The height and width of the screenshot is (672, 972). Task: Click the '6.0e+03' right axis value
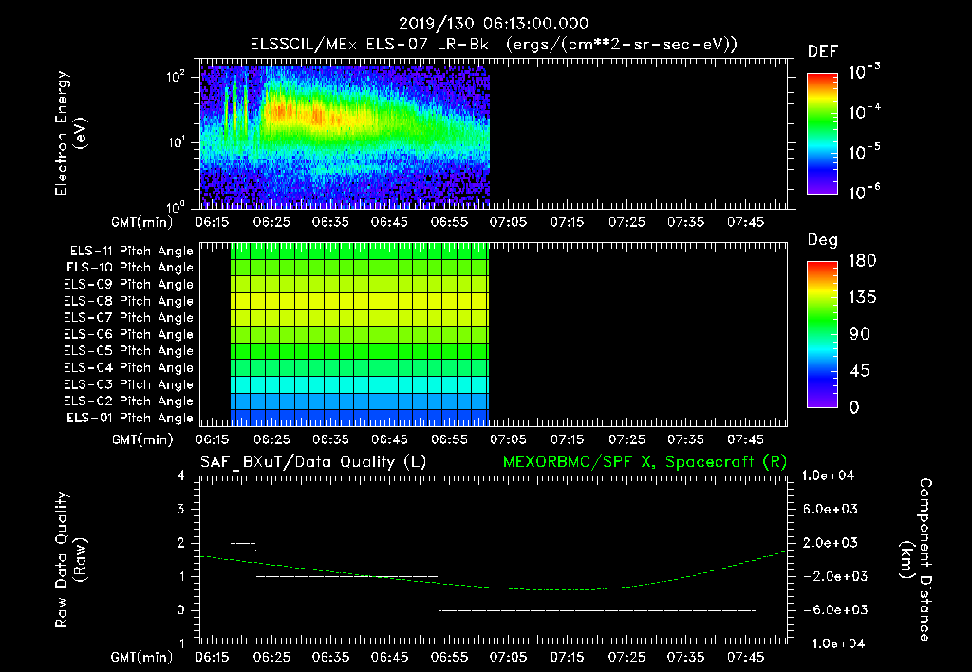832,509
